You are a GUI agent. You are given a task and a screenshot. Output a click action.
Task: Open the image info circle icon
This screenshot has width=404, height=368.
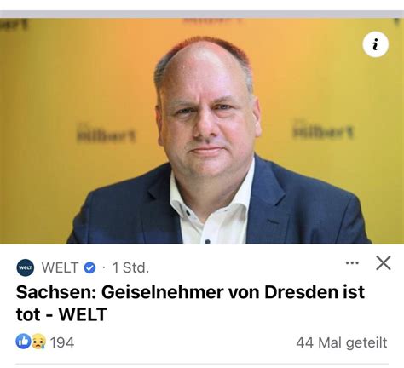[375, 44]
